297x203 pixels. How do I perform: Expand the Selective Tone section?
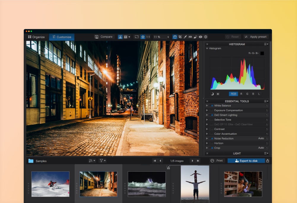click(207, 120)
